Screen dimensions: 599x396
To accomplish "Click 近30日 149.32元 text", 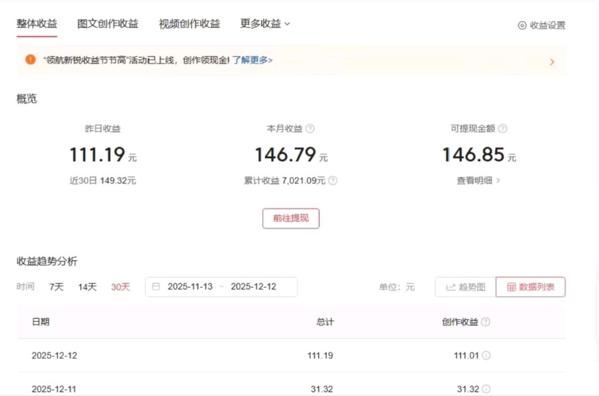I will (103, 181).
